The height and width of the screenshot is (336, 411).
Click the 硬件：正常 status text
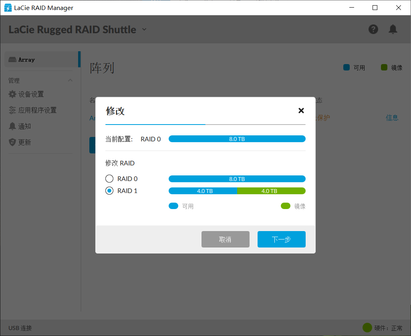coord(388,328)
